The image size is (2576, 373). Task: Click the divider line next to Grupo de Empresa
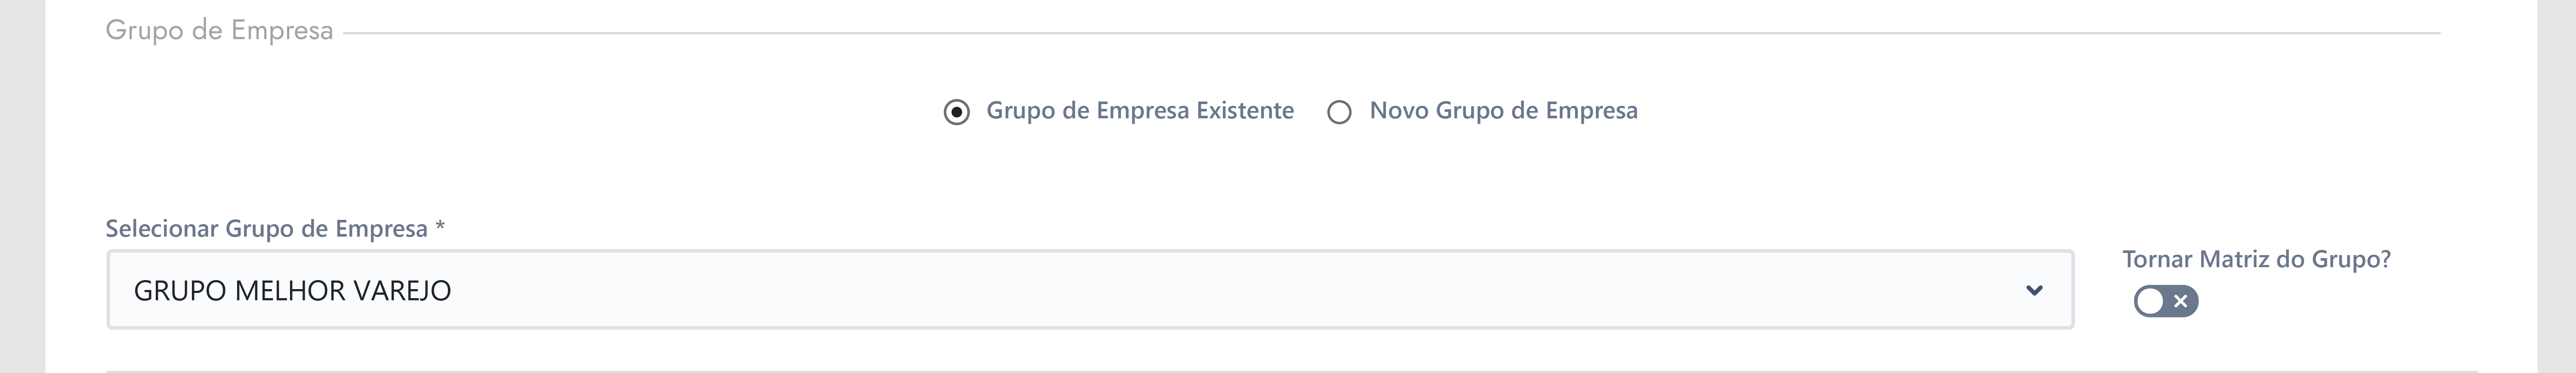1392,33
